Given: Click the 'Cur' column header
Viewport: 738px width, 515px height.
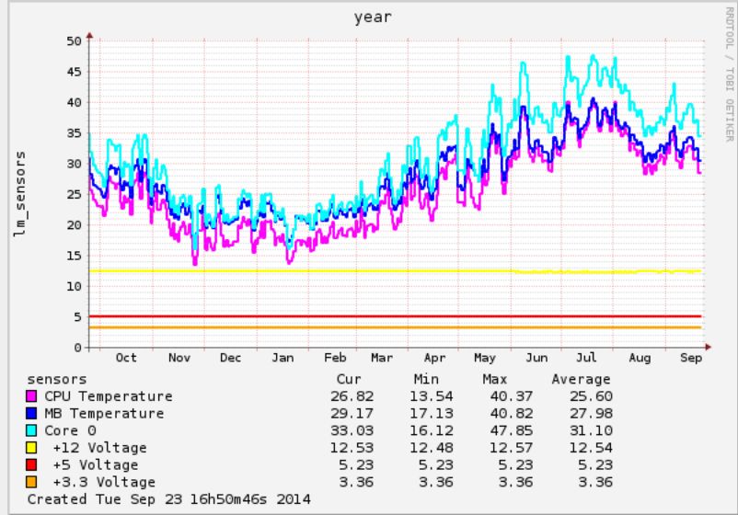Looking at the screenshot, I should click(348, 379).
